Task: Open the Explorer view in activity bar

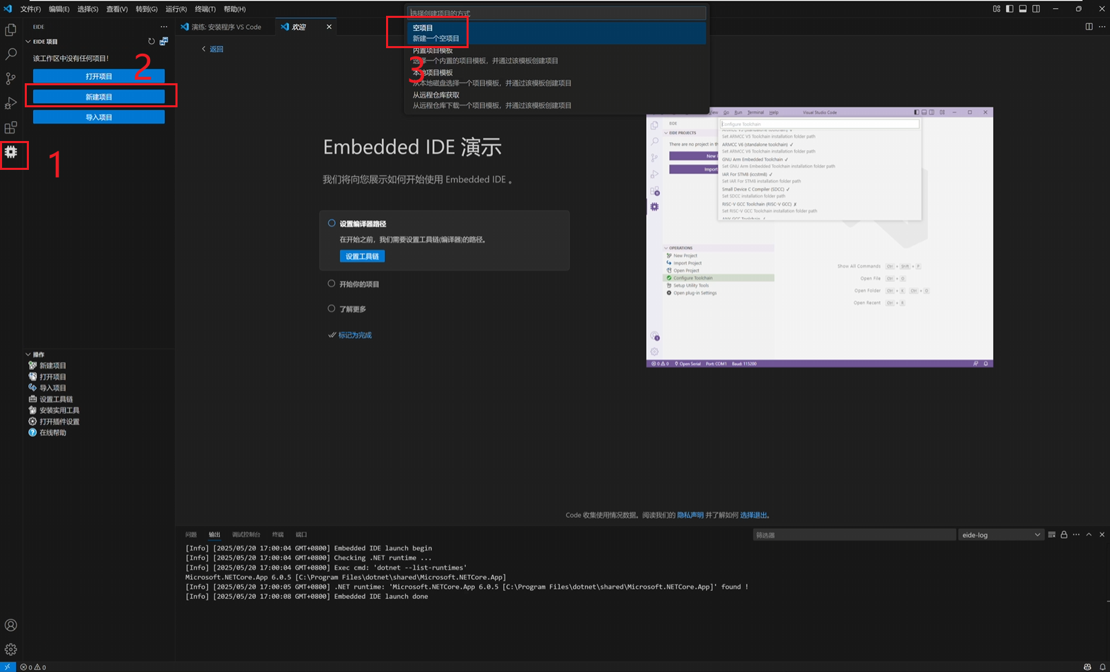Action: click(11, 30)
